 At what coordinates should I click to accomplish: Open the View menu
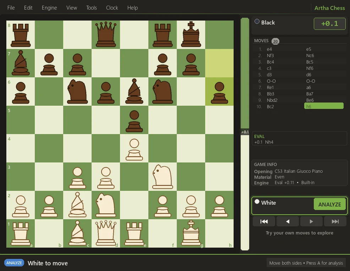(72, 8)
